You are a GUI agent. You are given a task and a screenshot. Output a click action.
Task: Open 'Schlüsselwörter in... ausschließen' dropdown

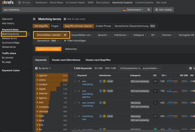point(140,68)
